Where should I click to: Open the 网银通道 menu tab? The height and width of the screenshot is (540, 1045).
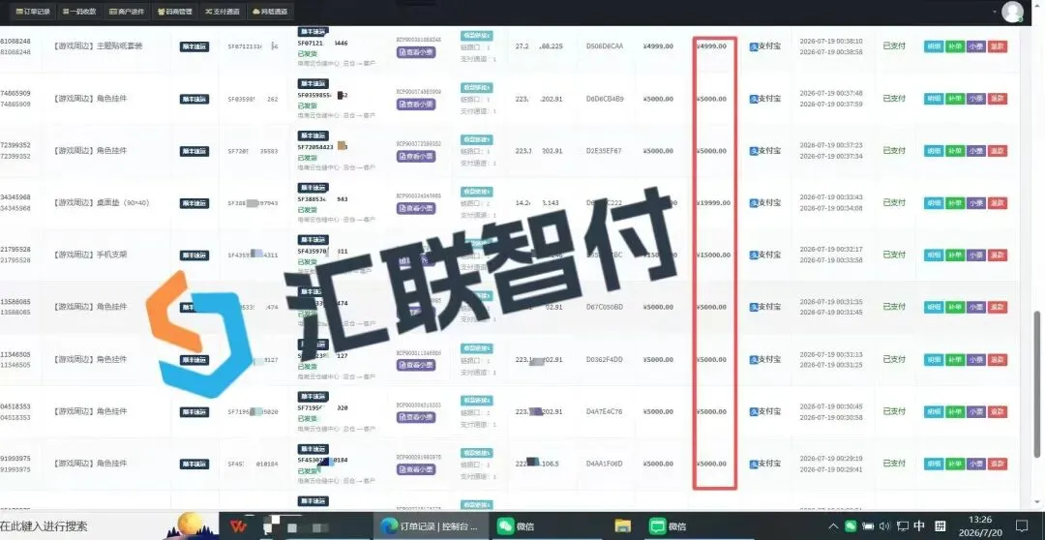(x=270, y=12)
